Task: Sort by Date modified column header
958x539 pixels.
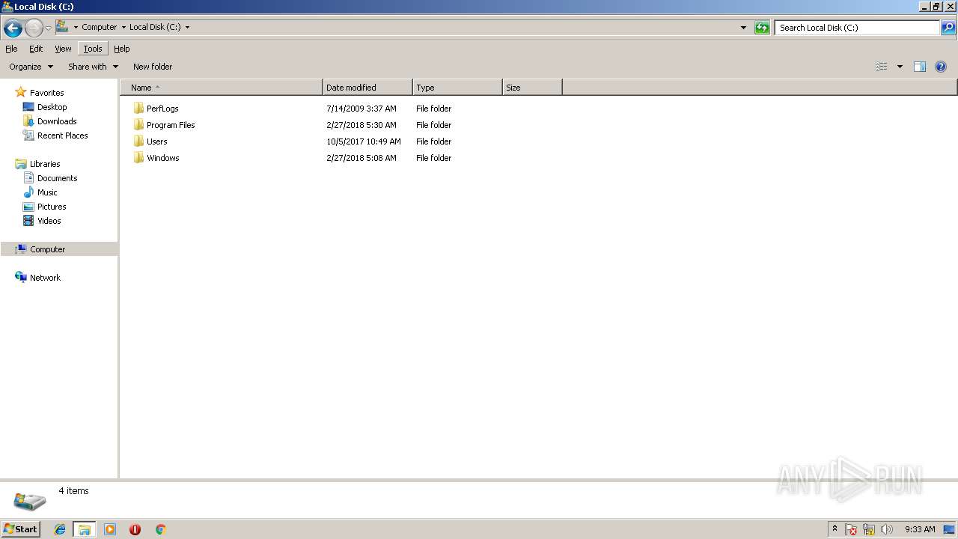Action: pos(367,88)
